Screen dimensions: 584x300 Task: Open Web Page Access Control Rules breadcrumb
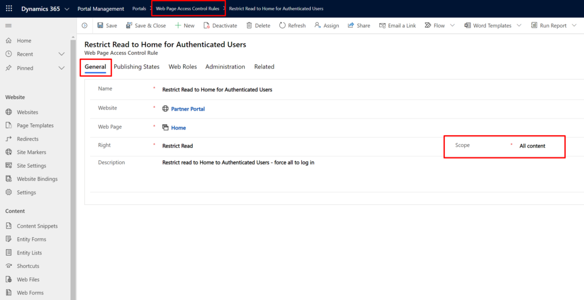(187, 9)
